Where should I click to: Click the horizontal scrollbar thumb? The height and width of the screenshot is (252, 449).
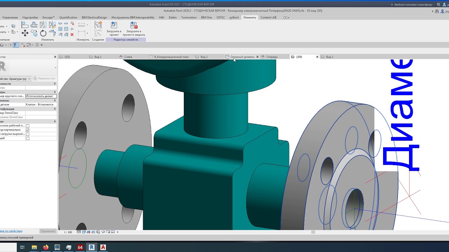[313, 232]
